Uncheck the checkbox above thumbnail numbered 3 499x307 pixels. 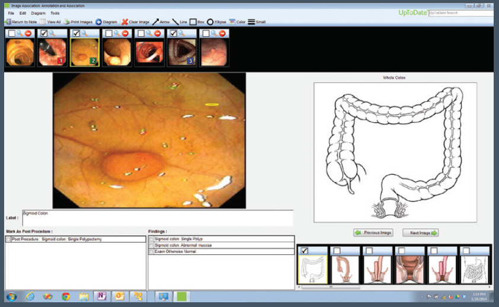point(174,33)
